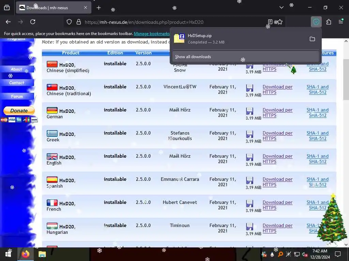Click the English flag icon

[52, 156]
